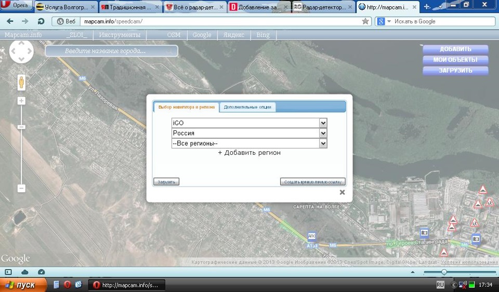Close the download dialog with the X icon
Image resolution: width=499 pixels, height=292 pixels.
click(342, 192)
